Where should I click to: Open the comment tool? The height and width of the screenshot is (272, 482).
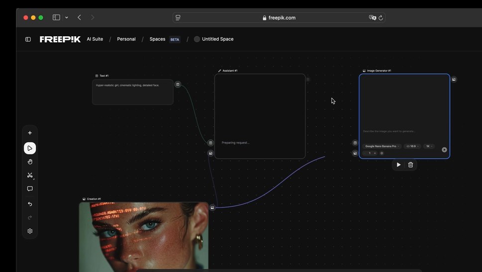tap(30, 189)
